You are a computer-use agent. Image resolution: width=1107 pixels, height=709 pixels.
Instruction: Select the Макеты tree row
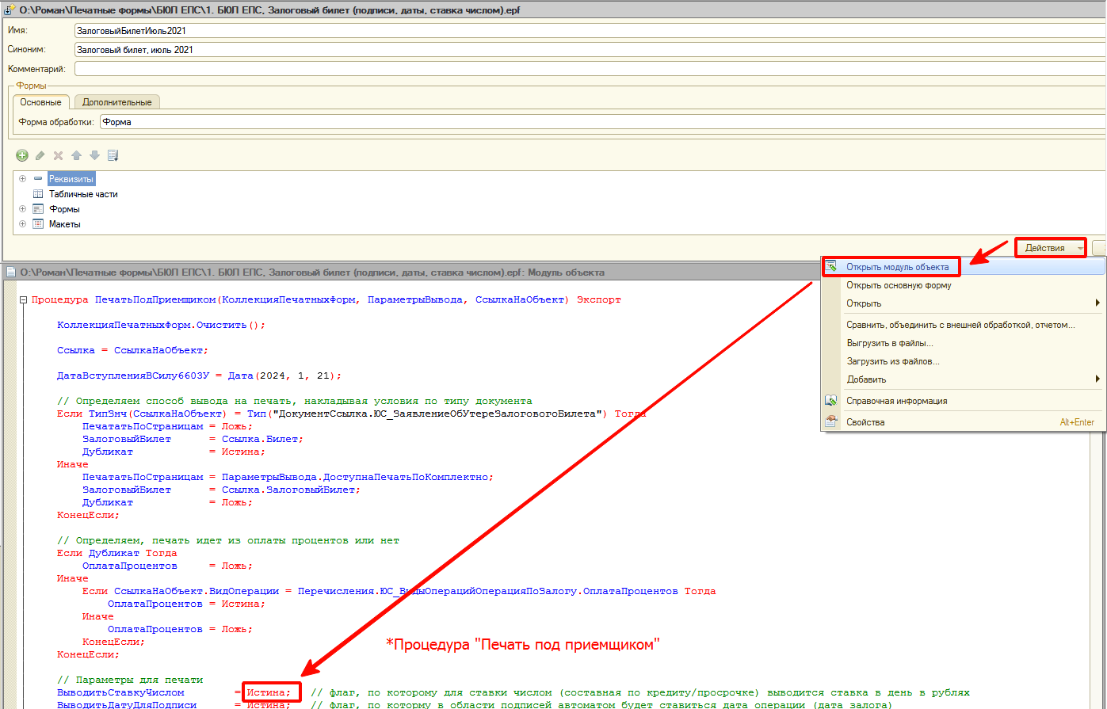click(65, 224)
